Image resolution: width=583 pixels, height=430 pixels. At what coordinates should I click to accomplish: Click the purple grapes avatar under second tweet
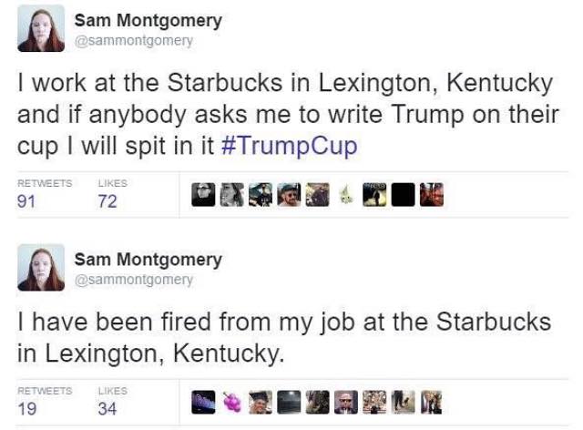point(232,402)
